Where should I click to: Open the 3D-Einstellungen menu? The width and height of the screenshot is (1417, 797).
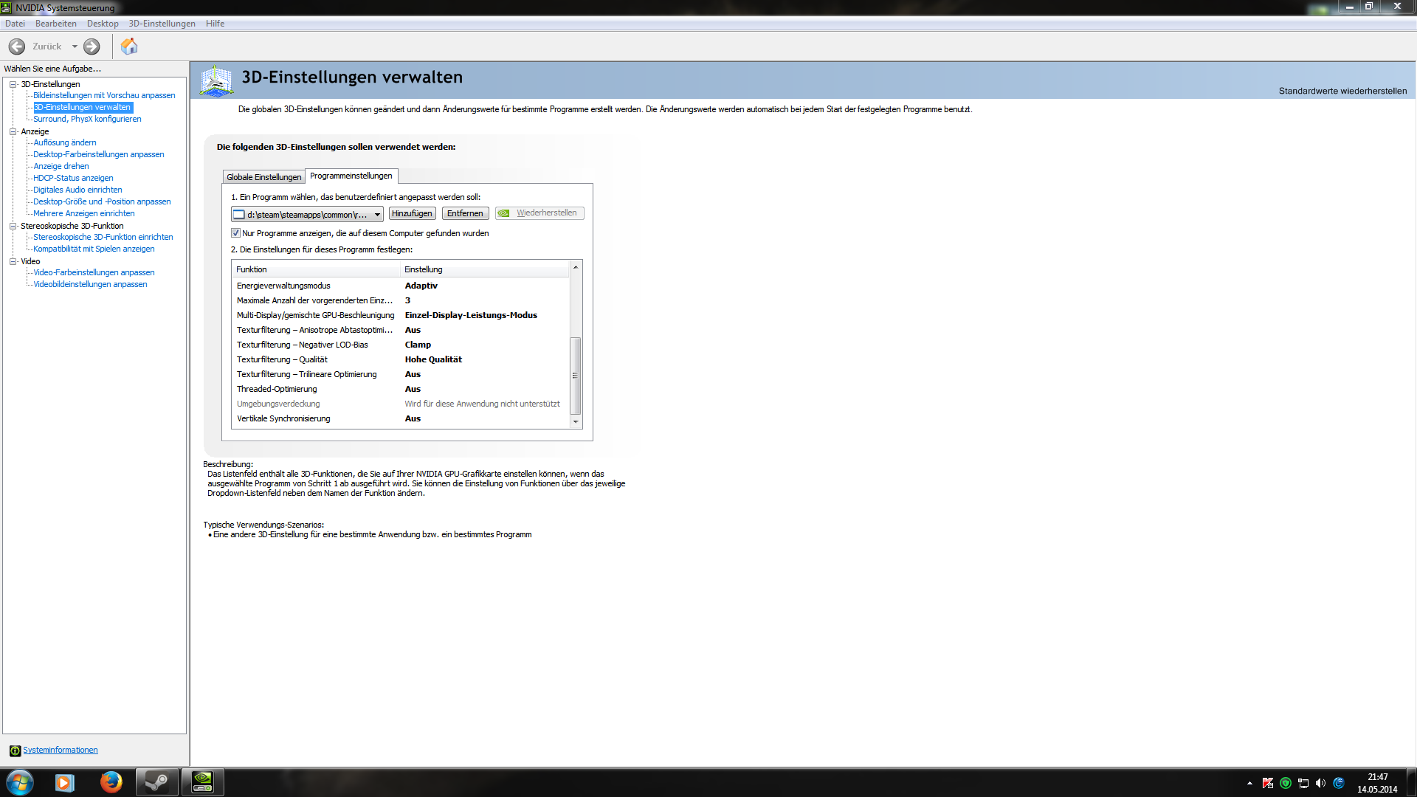162,24
